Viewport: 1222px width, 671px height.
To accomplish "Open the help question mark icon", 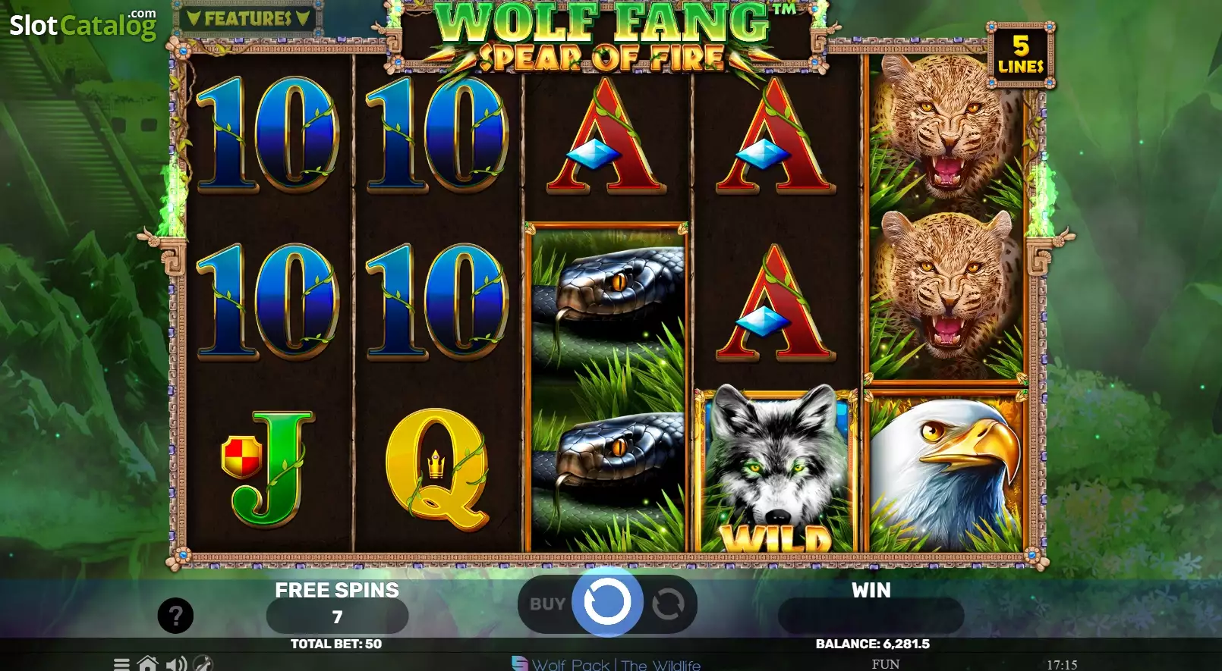I will point(175,616).
